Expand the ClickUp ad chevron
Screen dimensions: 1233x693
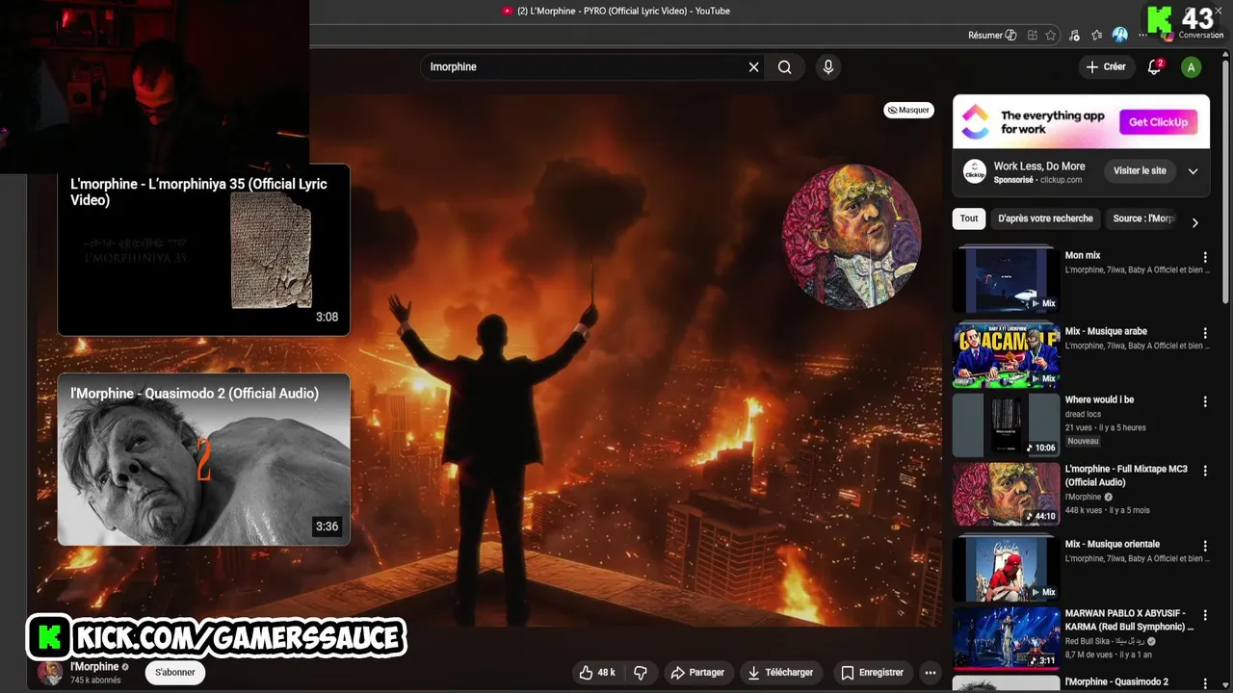pyautogui.click(x=1193, y=171)
